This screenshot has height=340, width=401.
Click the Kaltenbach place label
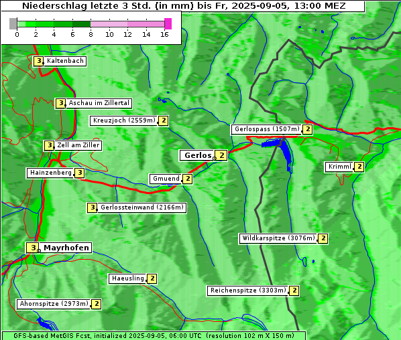(65, 61)
